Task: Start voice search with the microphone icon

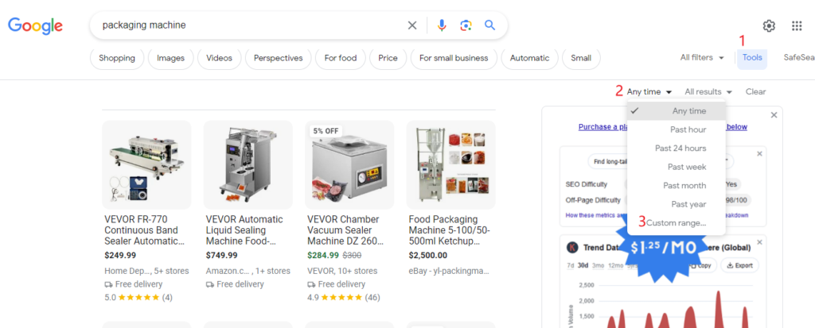Action: [x=442, y=25]
